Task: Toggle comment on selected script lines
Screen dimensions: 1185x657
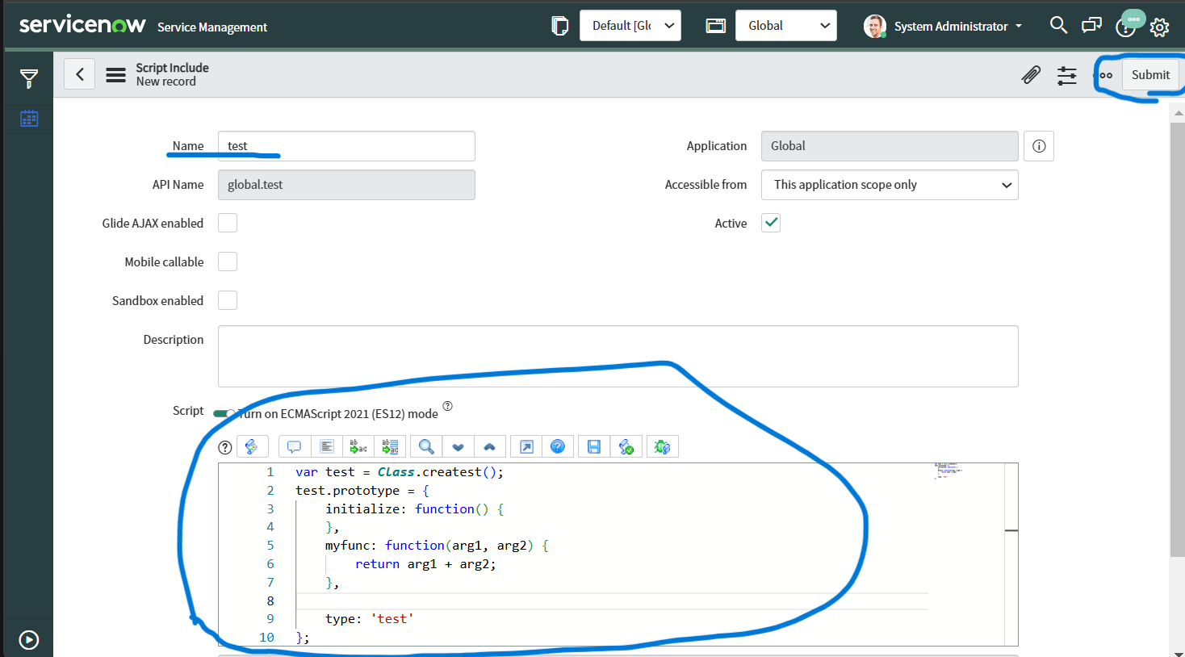Action: (294, 446)
